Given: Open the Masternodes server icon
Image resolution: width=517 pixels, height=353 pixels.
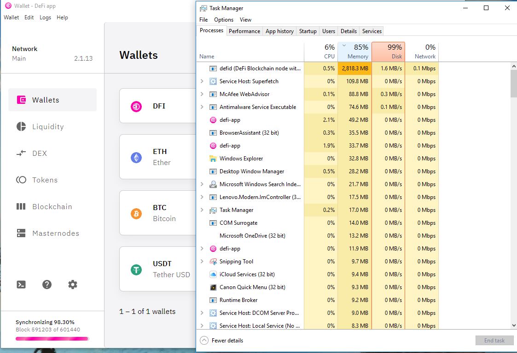Looking at the screenshot, I should (21, 233).
